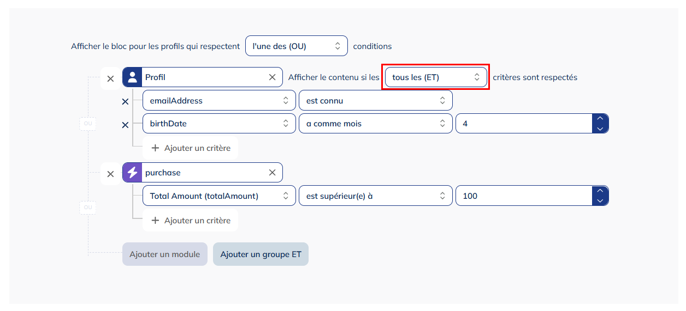Click the Profil person icon
Screen dimensions: 686x311
(132, 77)
